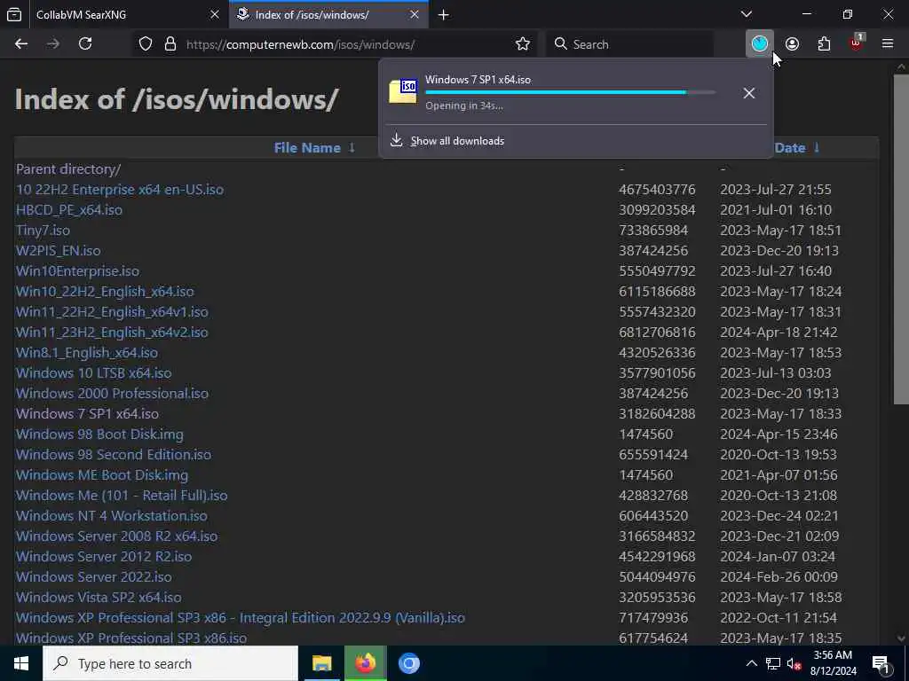Click the iso file icon in downloads panel
909x681 pixels.
(x=403, y=91)
